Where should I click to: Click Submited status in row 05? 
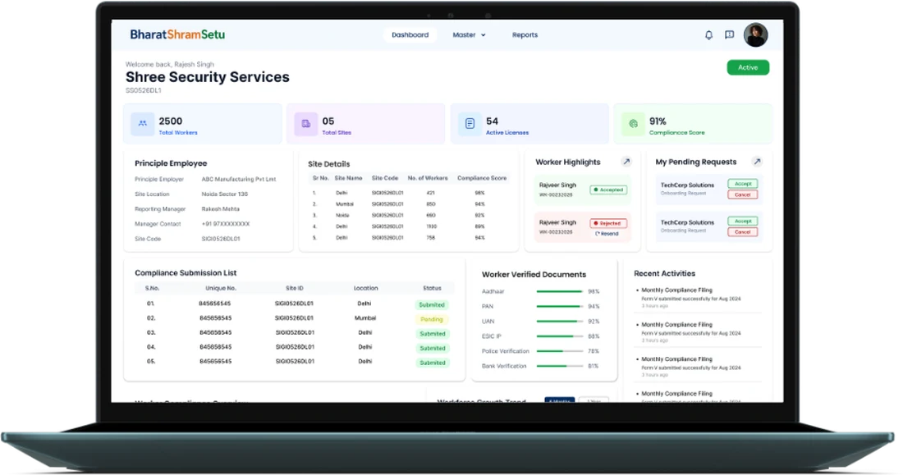pyautogui.click(x=432, y=362)
